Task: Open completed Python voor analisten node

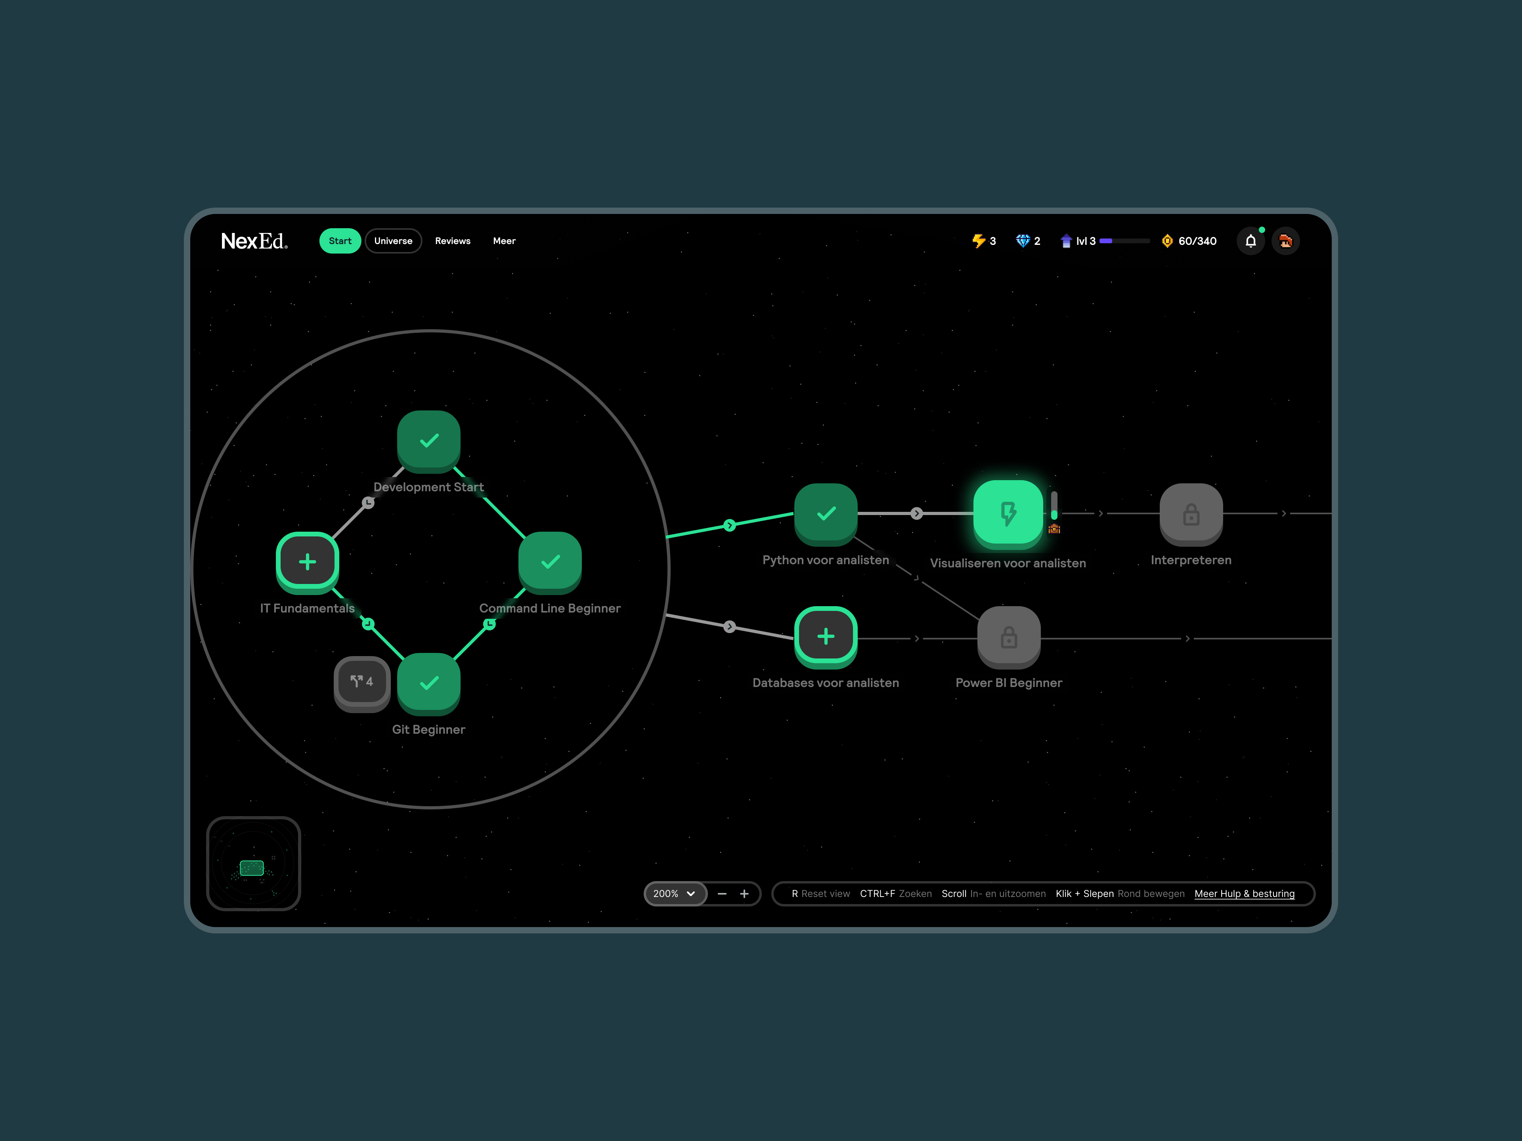Action: pos(825,513)
